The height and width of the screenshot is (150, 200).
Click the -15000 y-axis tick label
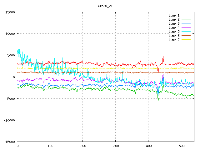coord(9,142)
